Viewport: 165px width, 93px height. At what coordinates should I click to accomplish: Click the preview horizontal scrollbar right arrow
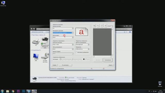(x=111, y=57)
